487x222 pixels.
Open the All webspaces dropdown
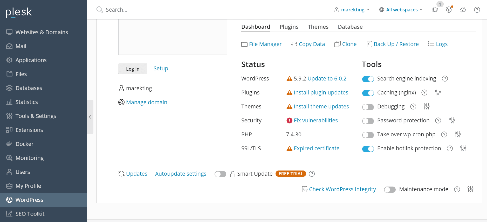point(401,10)
